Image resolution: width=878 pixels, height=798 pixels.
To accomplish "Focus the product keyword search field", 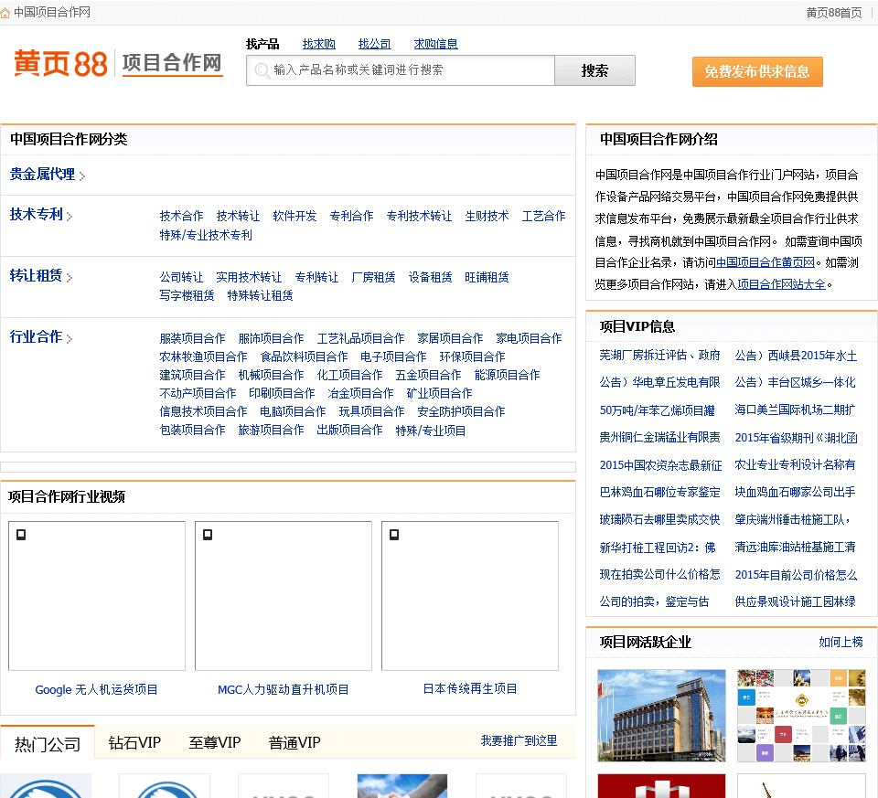I will pos(412,70).
